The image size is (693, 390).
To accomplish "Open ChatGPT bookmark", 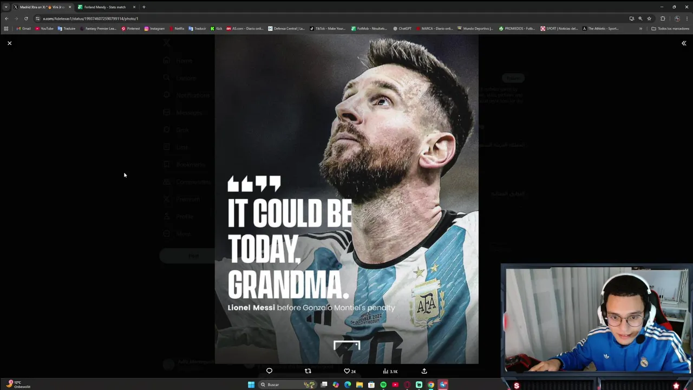I will [402, 29].
